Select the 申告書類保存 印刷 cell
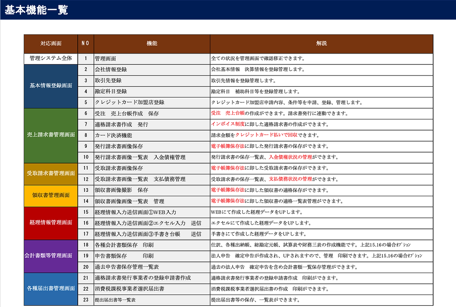Screen dimensions: 456x307 pyautogui.click(x=152, y=256)
